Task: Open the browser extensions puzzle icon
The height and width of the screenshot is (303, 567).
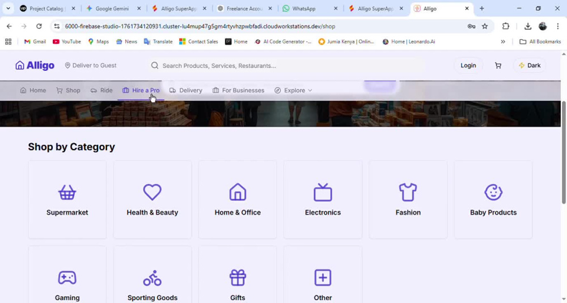Action: pyautogui.click(x=506, y=26)
